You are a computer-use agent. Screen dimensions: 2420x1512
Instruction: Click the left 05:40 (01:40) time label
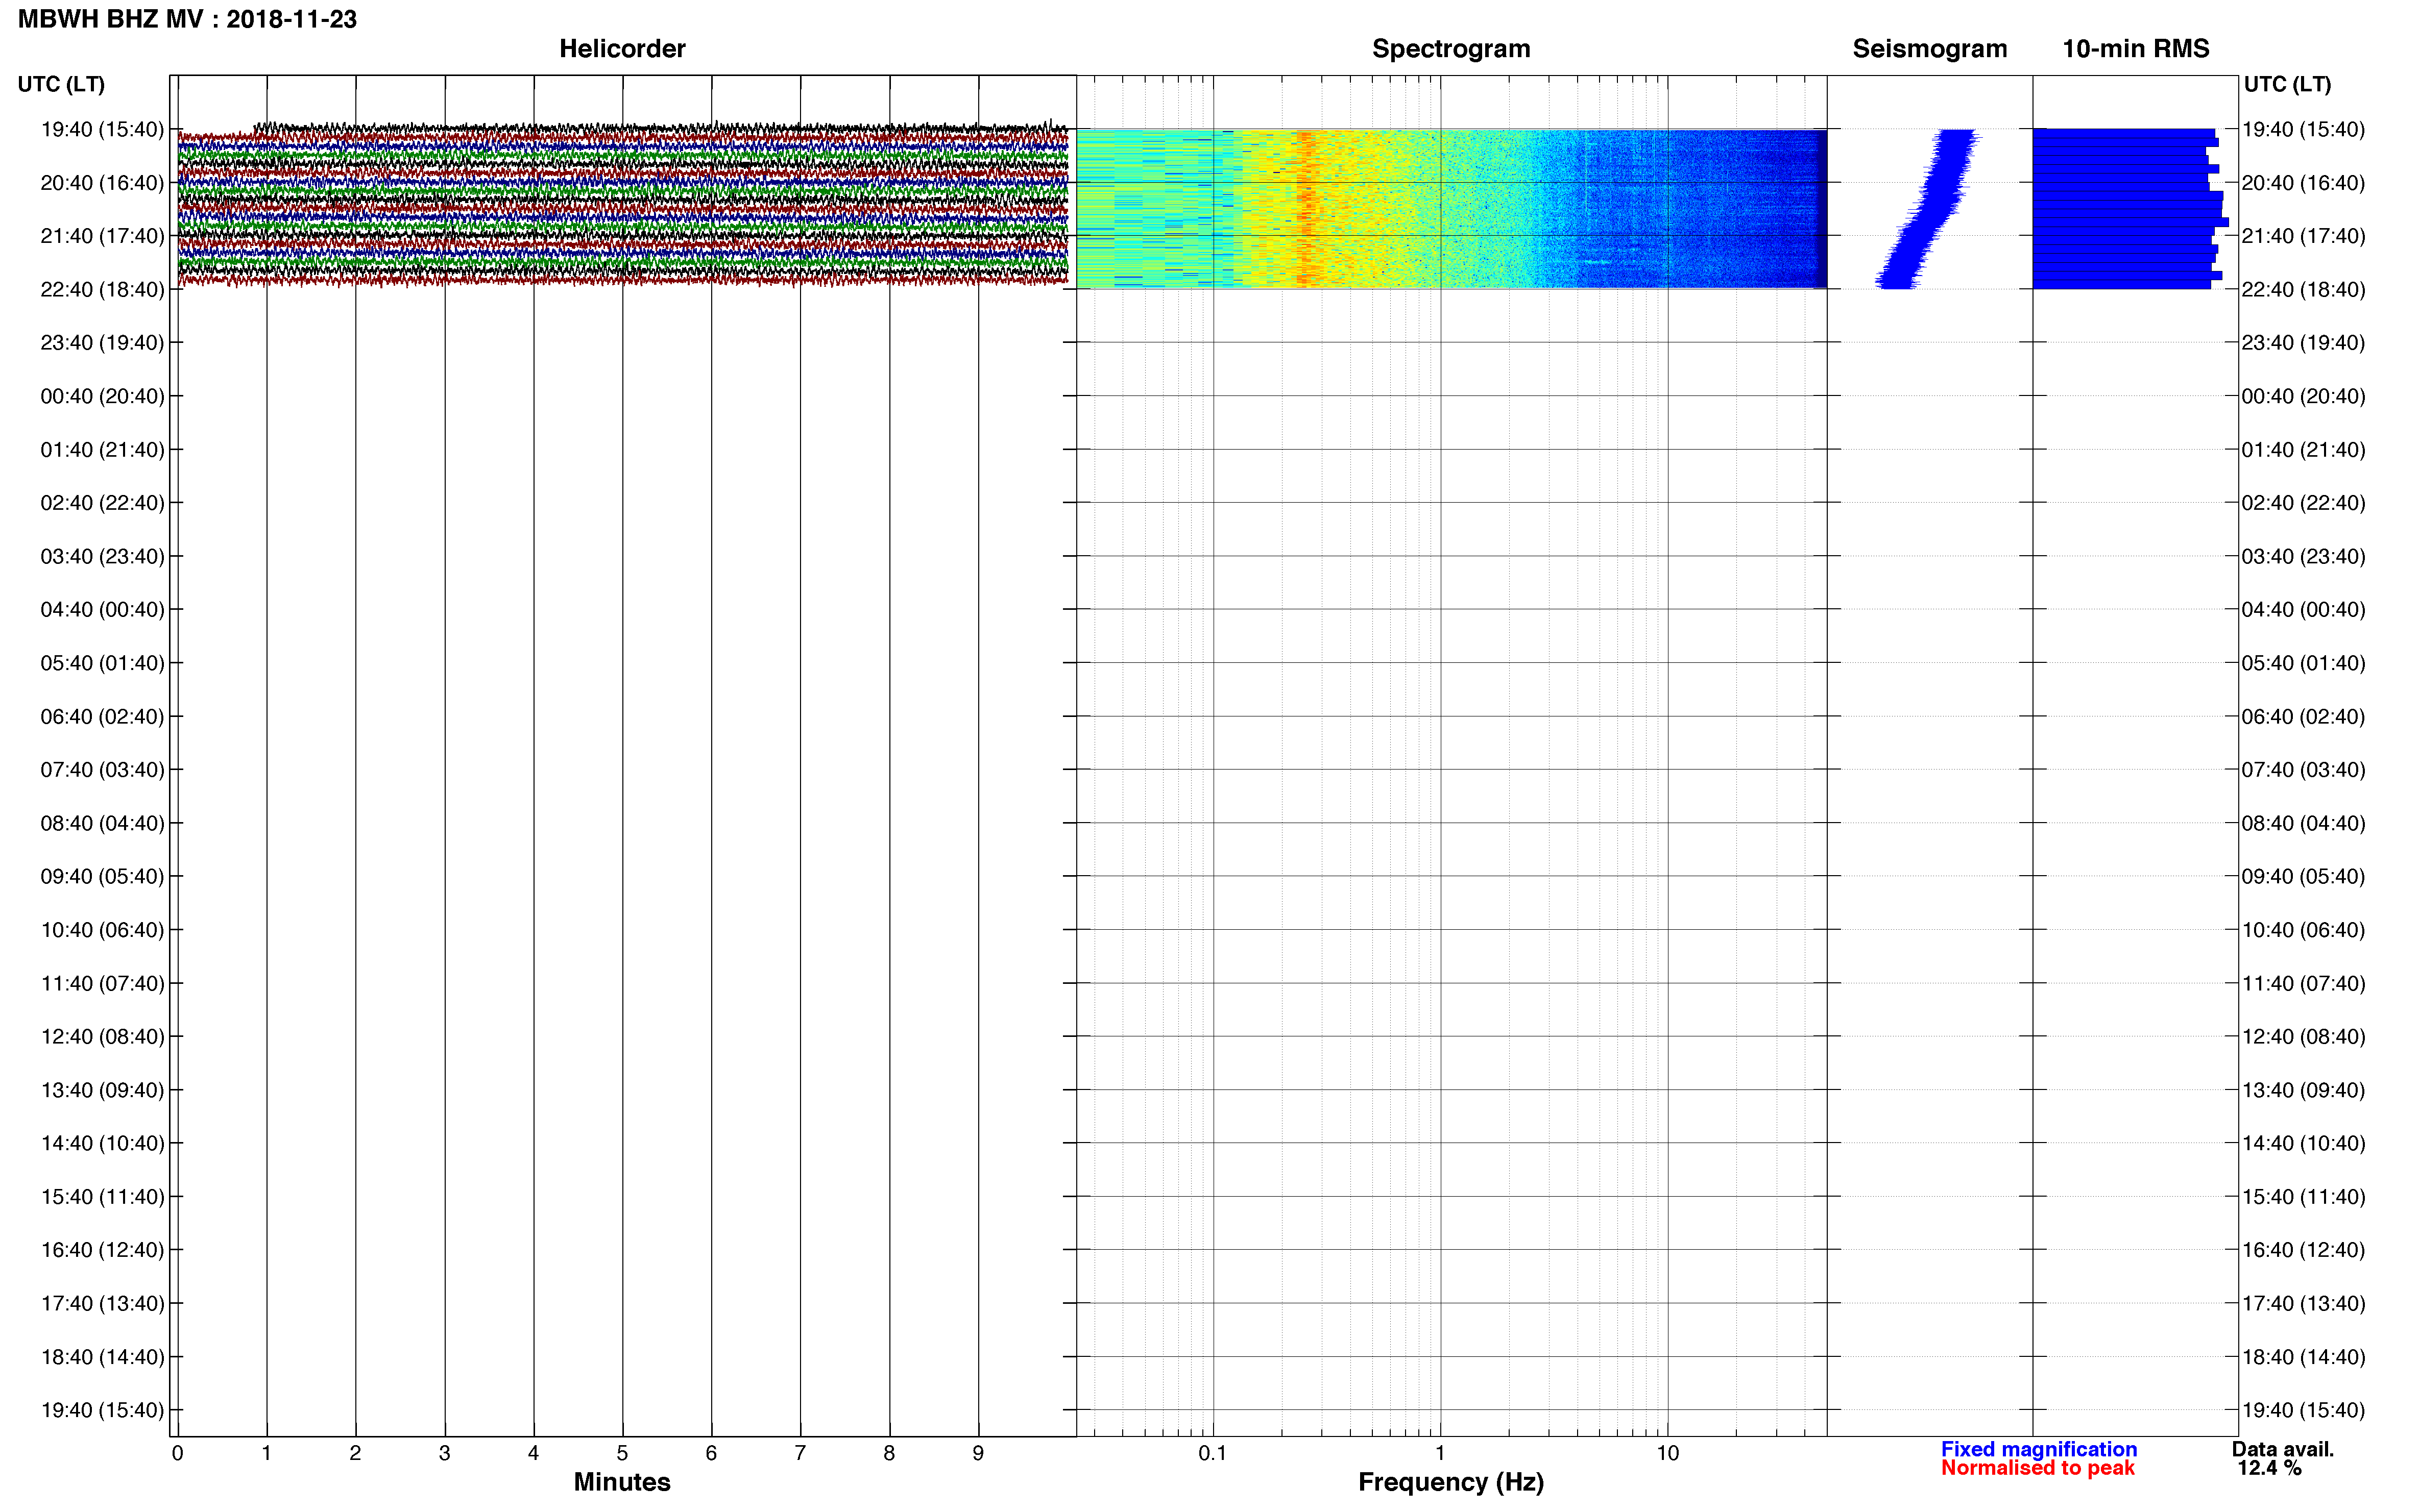[x=102, y=663]
